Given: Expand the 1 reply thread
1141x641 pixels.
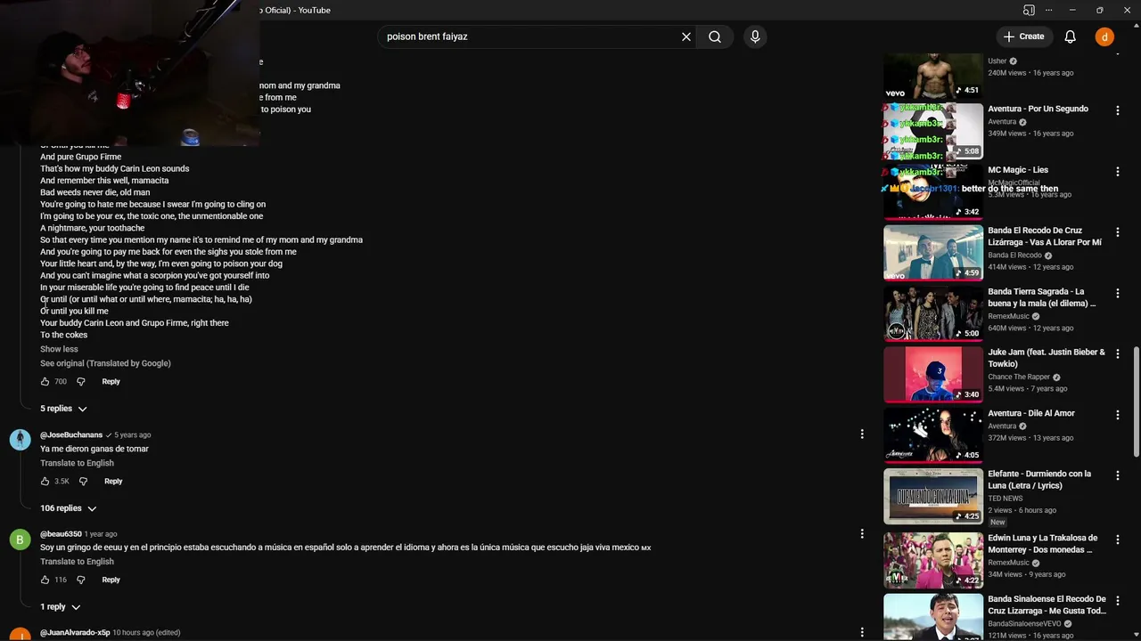Looking at the screenshot, I should [x=60, y=607].
